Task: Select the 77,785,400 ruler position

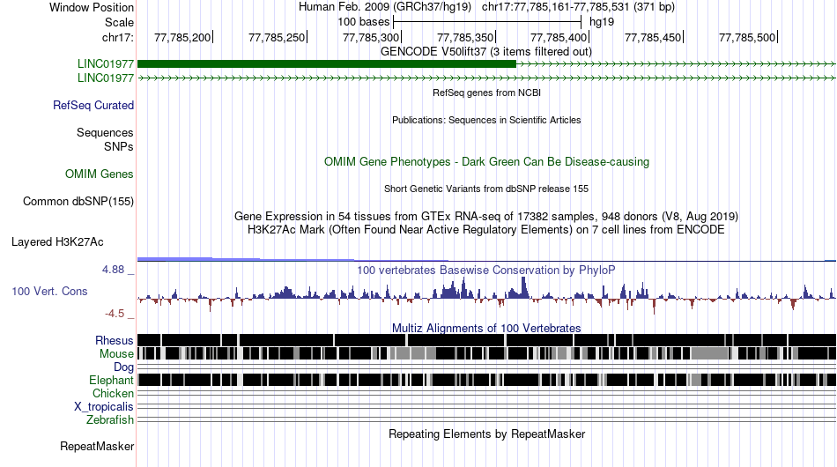Action: pyautogui.click(x=559, y=37)
